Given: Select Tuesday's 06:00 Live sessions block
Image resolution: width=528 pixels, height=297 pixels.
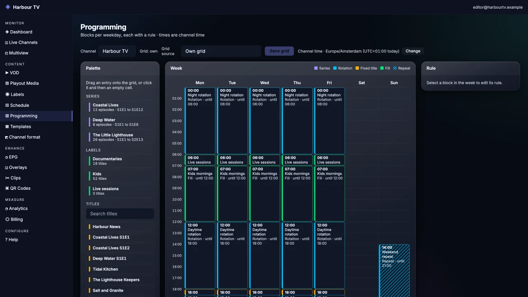Looking at the screenshot, I should (233, 160).
